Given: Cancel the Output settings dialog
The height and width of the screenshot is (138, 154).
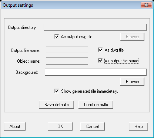Looking at the screenshot, I should point(93,126).
